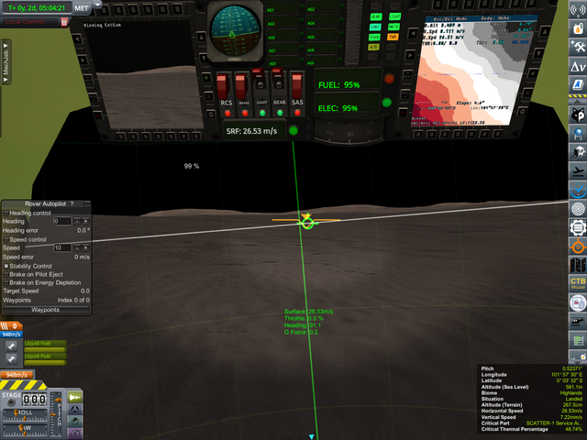Click the Speed value input field
The width and height of the screenshot is (587, 440).
point(62,247)
